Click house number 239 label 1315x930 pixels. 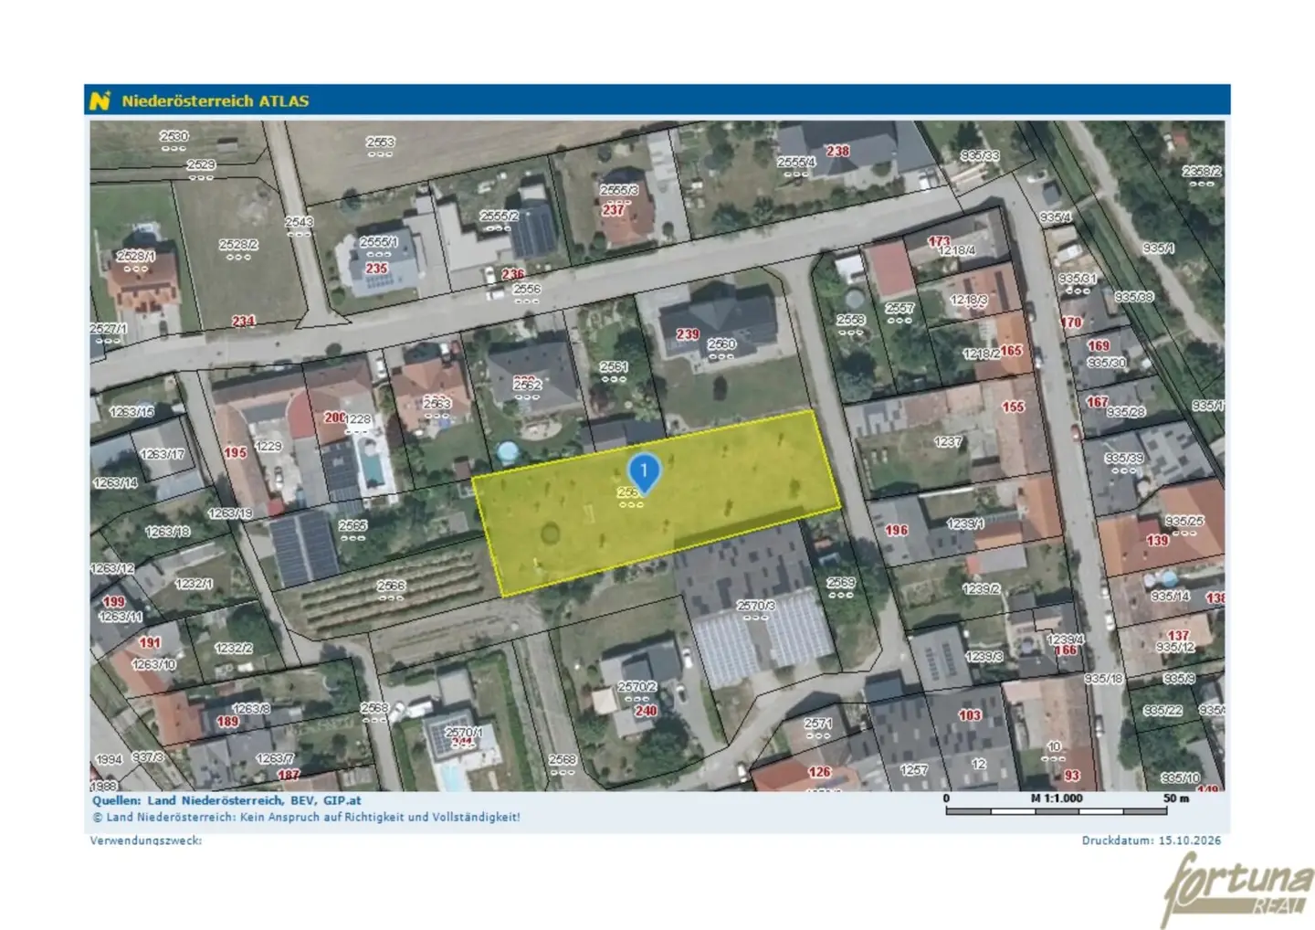click(687, 334)
